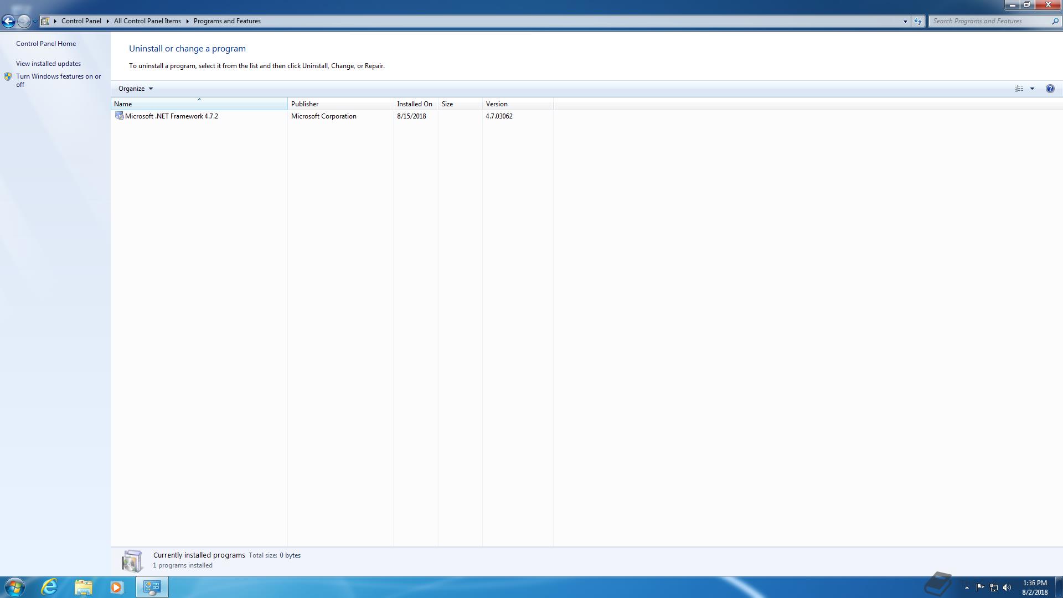
Task: Expand the view options dropdown arrow
Action: coord(1032,89)
